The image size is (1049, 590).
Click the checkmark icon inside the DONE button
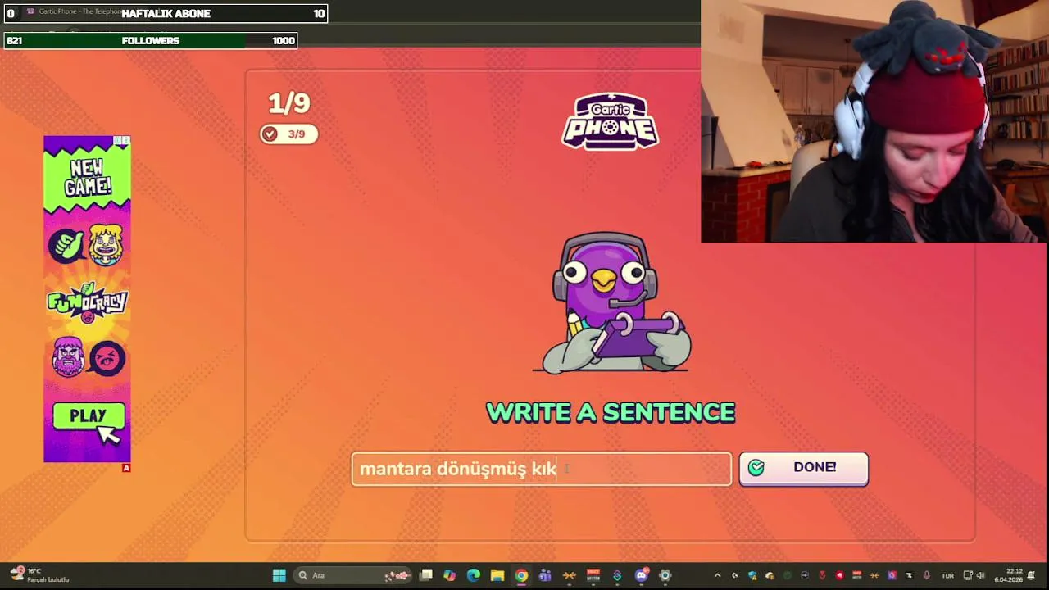756,467
